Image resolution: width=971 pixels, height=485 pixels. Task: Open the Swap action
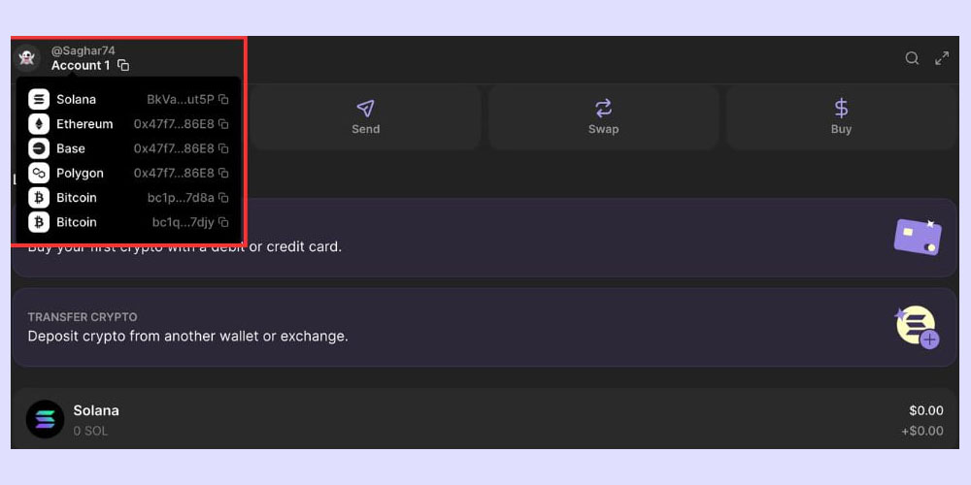(603, 116)
